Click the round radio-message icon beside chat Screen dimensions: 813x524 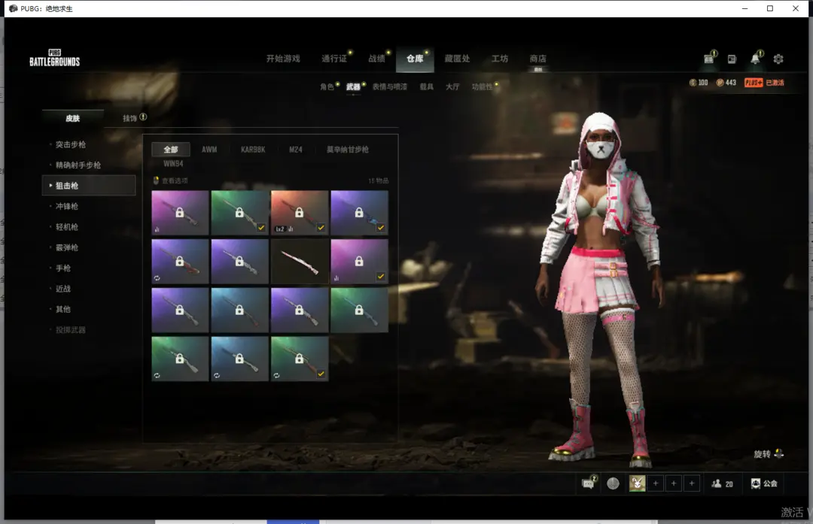point(613,483)
